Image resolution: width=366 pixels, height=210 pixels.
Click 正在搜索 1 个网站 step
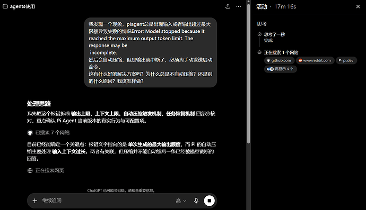point(281,52)
